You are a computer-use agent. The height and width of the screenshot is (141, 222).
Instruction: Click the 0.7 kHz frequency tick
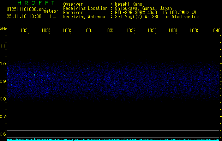(x=3, y=116)
